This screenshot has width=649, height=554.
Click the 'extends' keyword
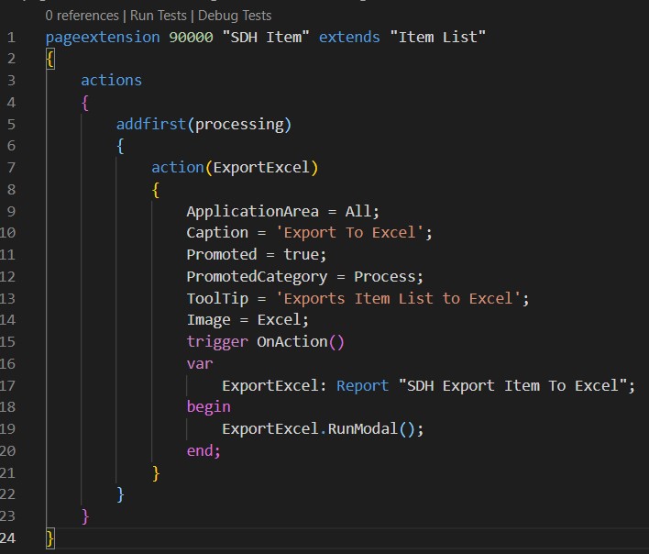[x=349, y=38]
